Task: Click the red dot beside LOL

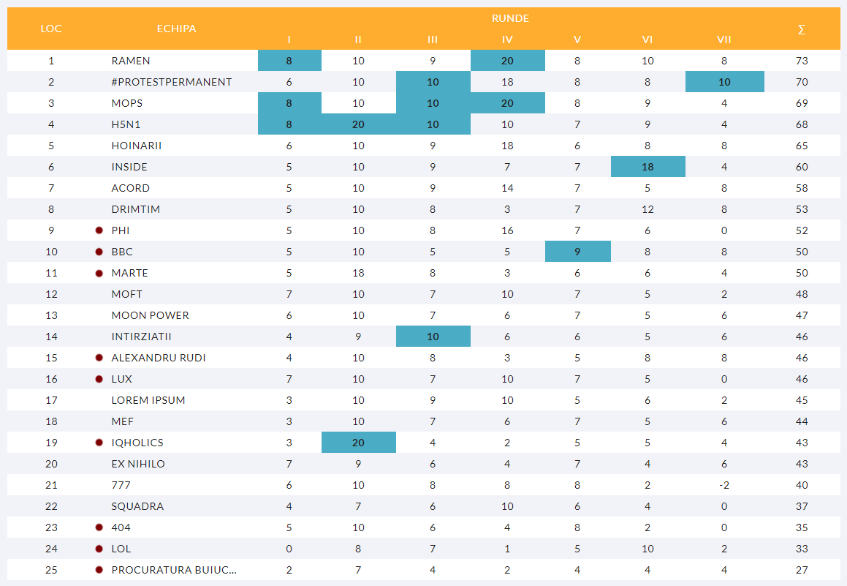Action: pyautogui.click(x=99, y=549)
